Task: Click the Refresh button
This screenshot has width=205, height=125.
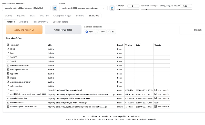Action: pyautogui.click(x=198, y=30)
